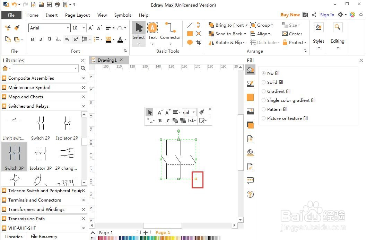The height and width of the screenshot is (240, 366).
Task: Select Picture or texture fill
Action: click(285, 118)
